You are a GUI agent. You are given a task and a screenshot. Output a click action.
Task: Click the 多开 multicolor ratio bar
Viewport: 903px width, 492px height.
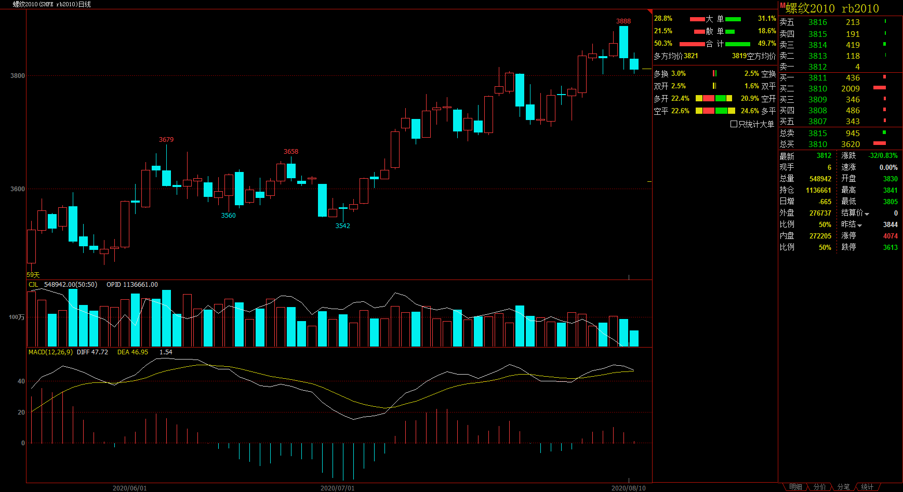click(714, 98)
